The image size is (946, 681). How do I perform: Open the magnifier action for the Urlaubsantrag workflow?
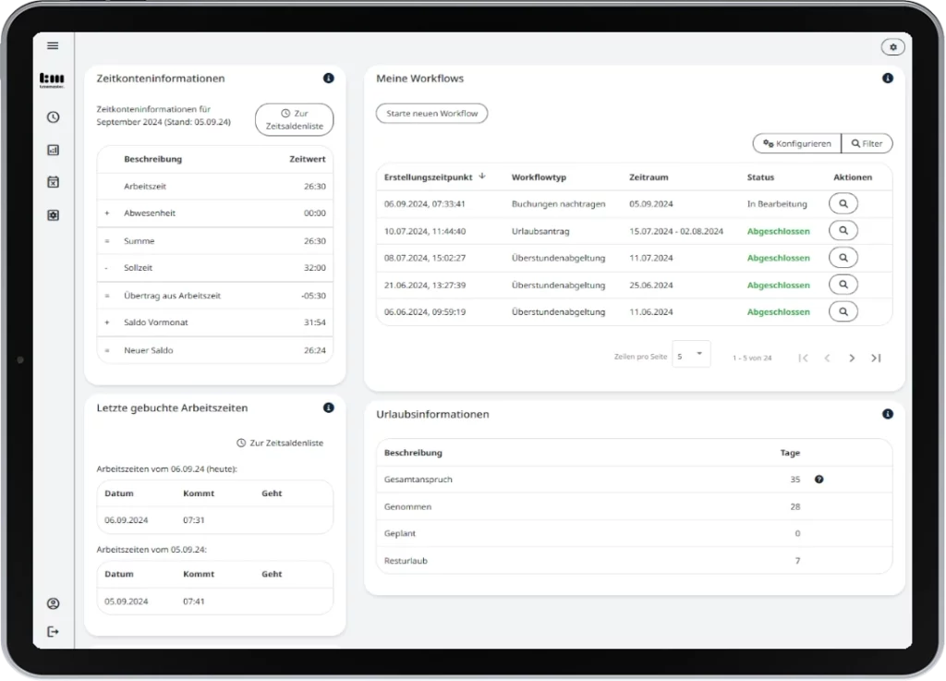(843, 230)
